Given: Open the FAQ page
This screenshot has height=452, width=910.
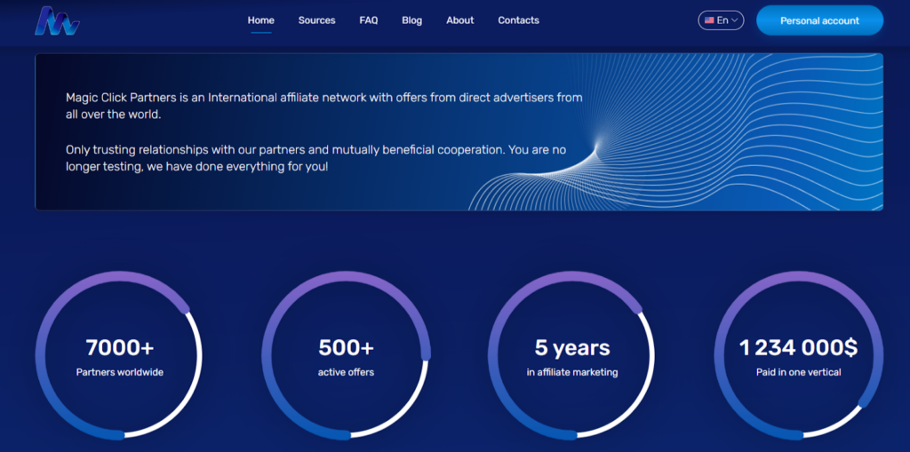Looking at the screenshot, I should (x=369, y=20).
